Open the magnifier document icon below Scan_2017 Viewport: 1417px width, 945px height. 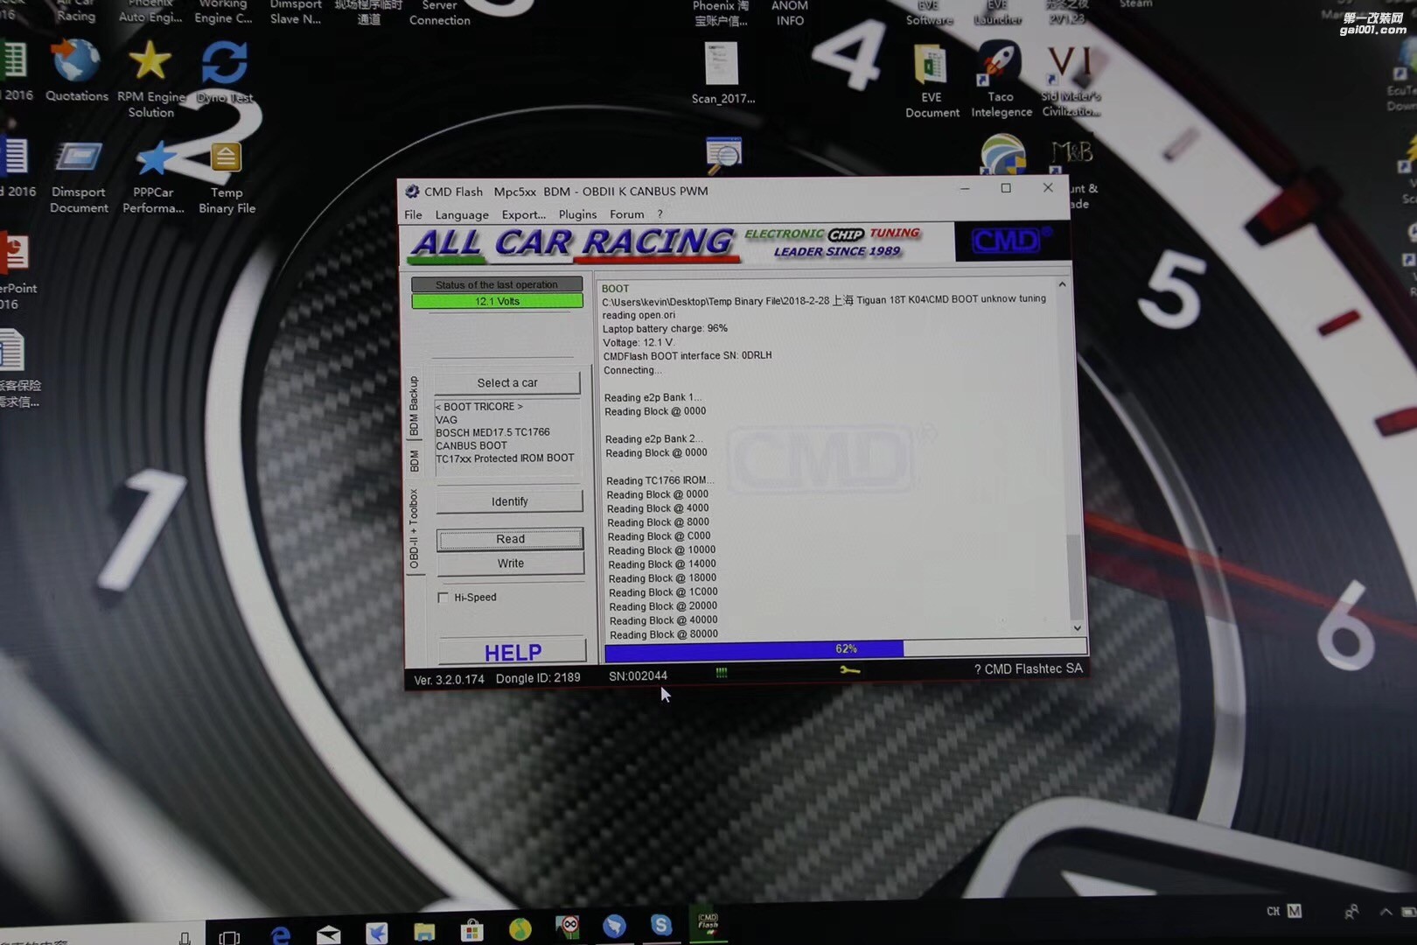[x=723, y=155]
